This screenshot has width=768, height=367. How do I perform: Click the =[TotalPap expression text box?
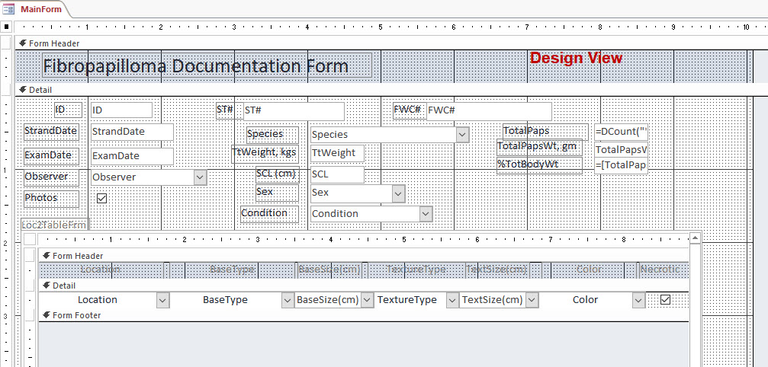coord(621,166)
